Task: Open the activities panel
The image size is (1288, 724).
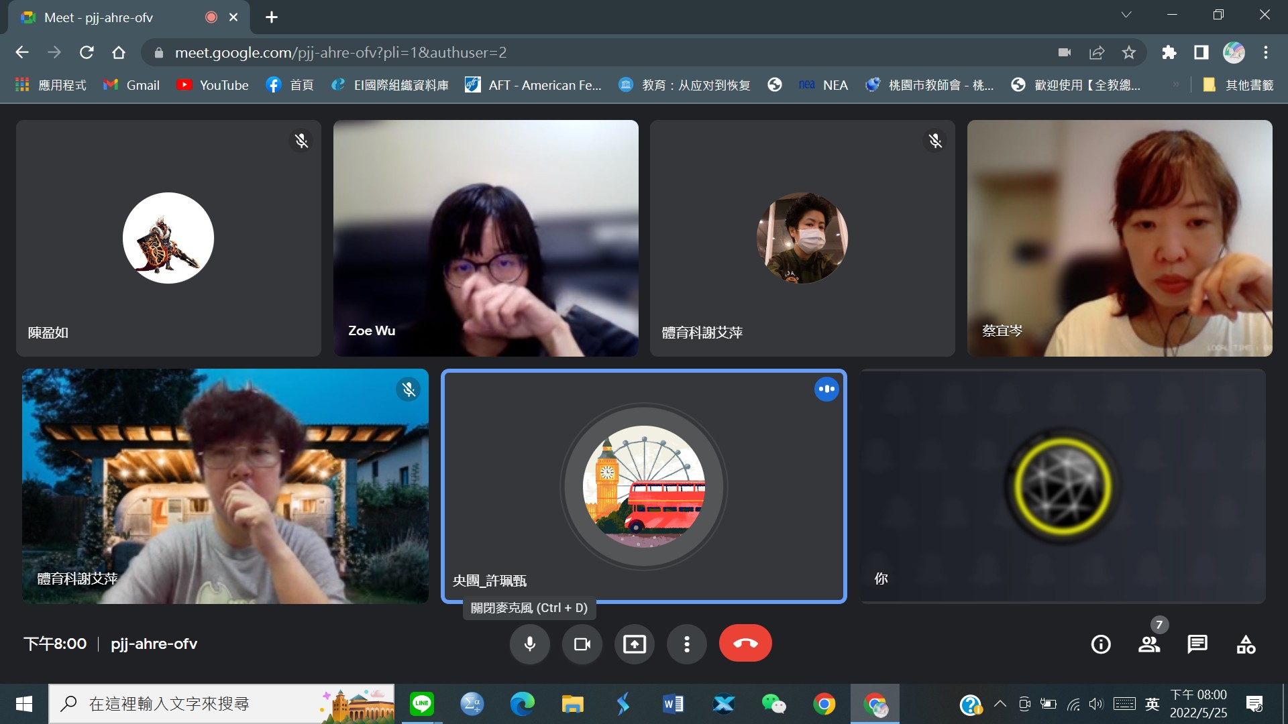Action: point(1246,644)
